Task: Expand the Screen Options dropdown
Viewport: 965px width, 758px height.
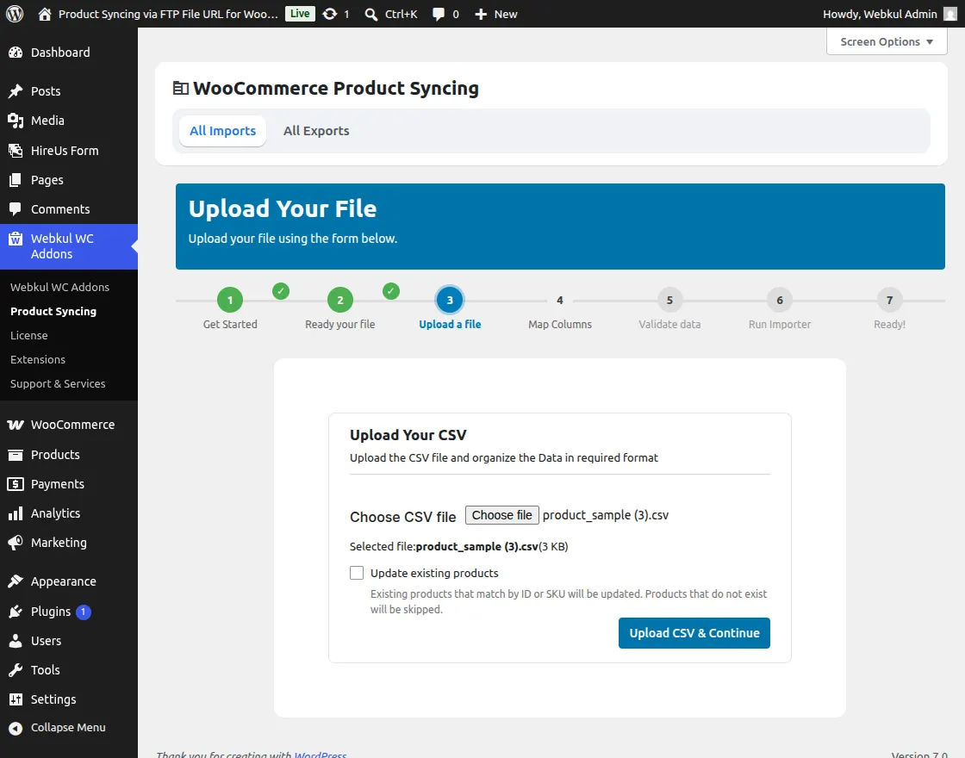Action: coord(887,42)
